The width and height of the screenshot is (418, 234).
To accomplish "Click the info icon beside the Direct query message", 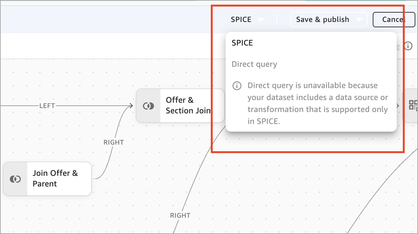I will [237, 86].
